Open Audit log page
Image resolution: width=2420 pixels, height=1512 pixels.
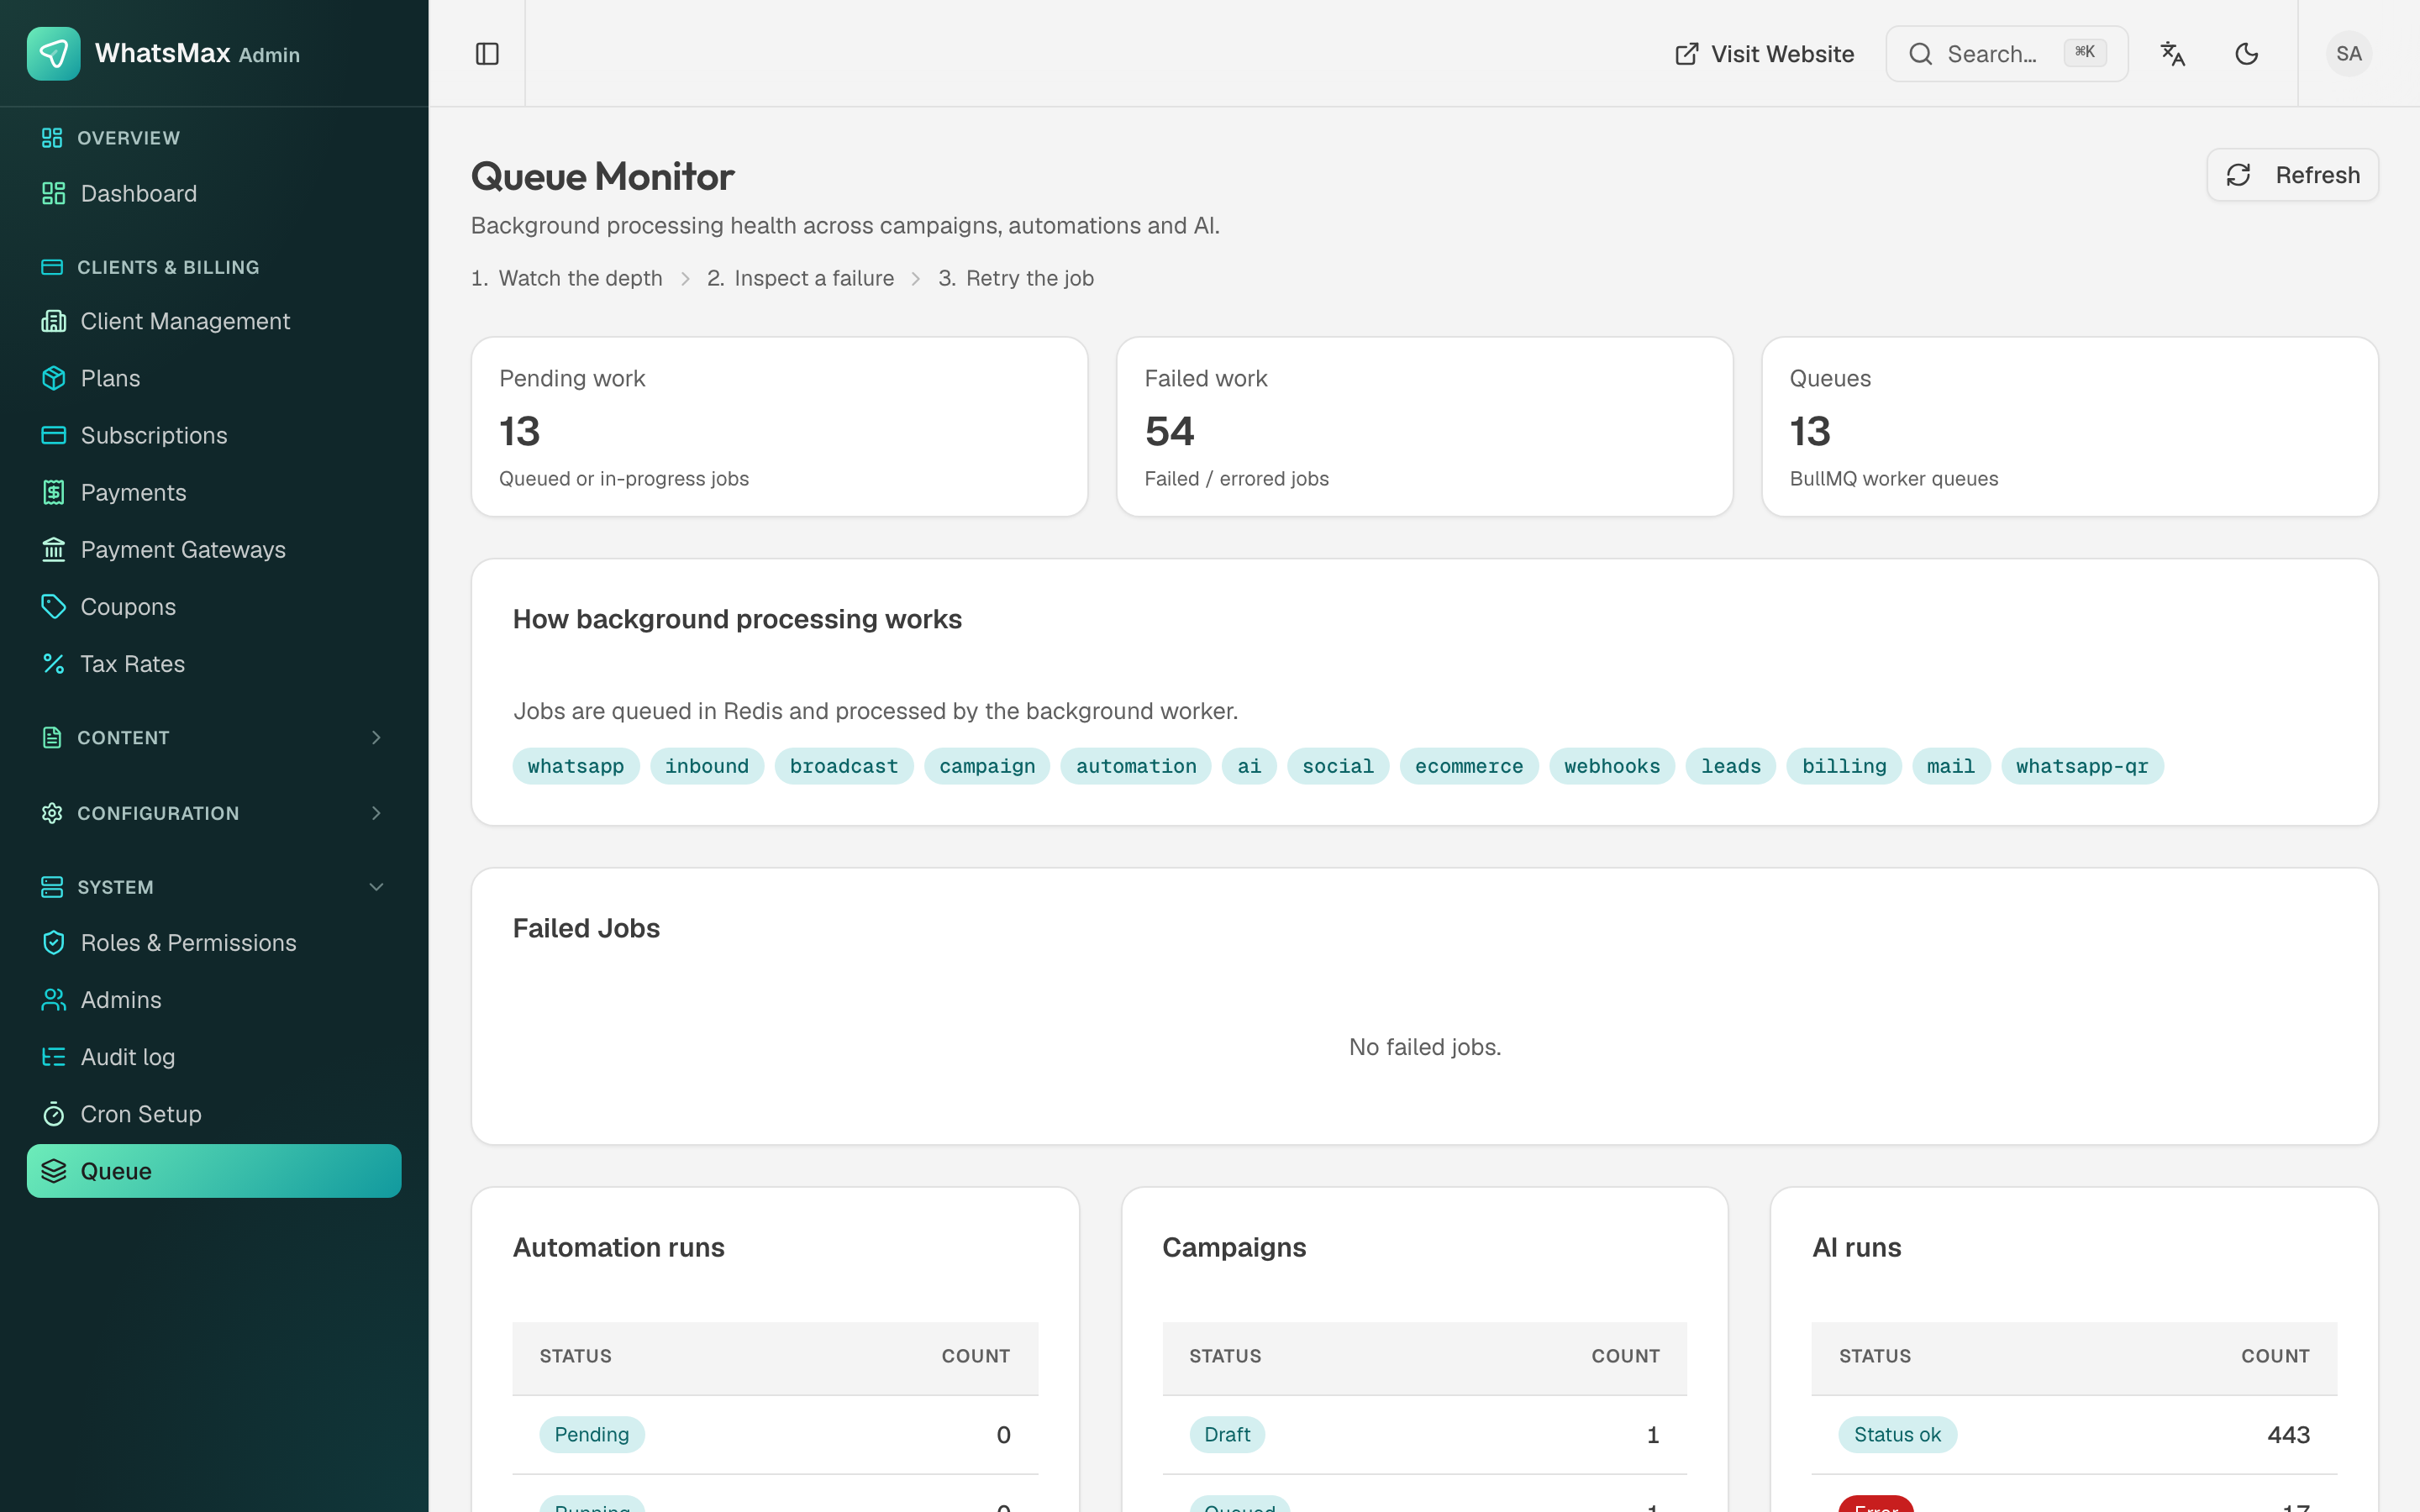(214, 1056)
